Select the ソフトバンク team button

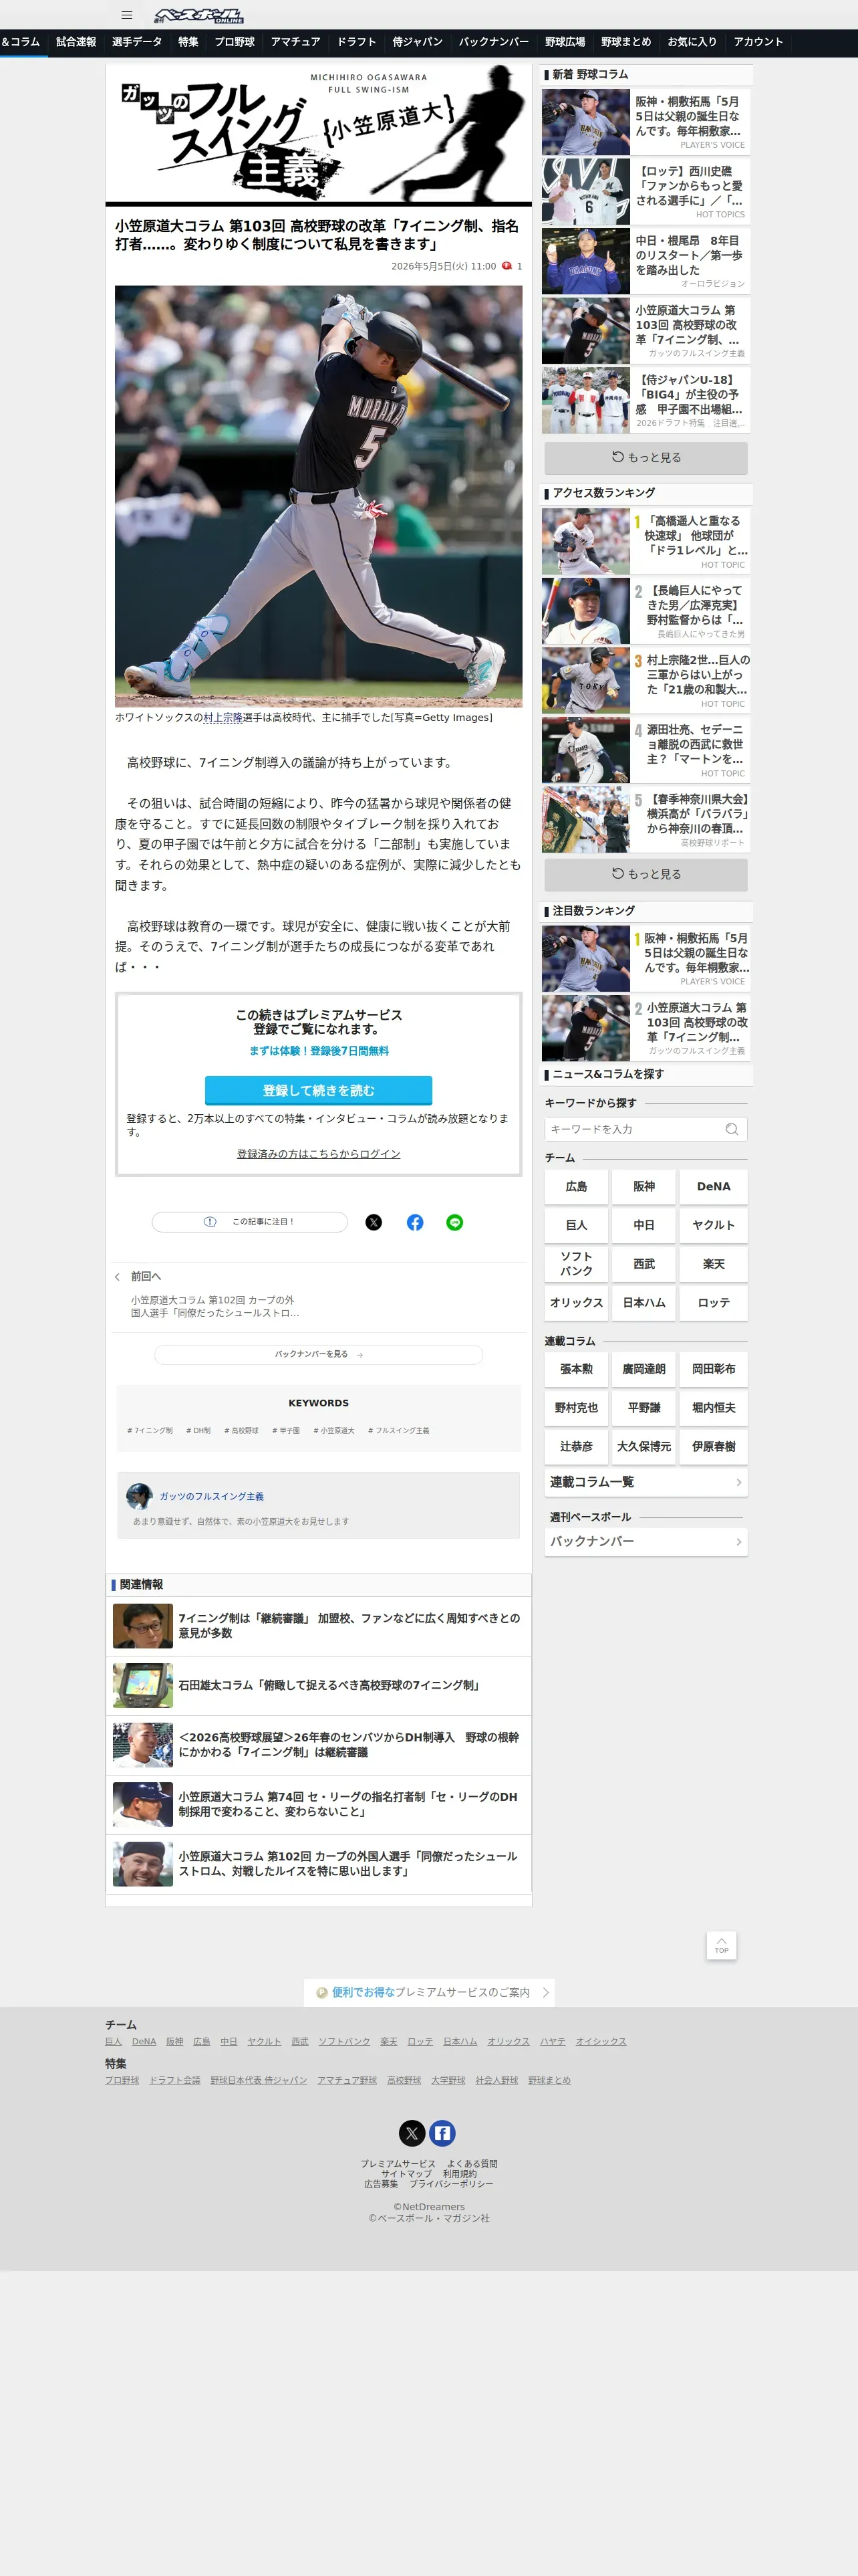(576, 1264)
